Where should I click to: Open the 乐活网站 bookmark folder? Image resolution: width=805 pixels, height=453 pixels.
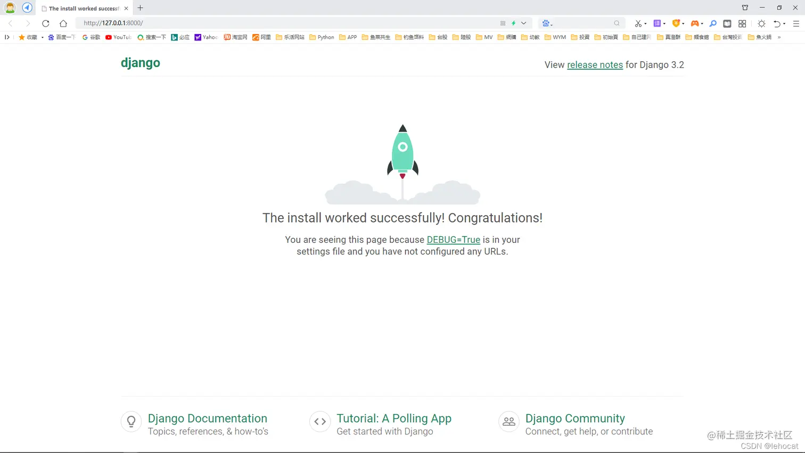[x=290, y=37]
